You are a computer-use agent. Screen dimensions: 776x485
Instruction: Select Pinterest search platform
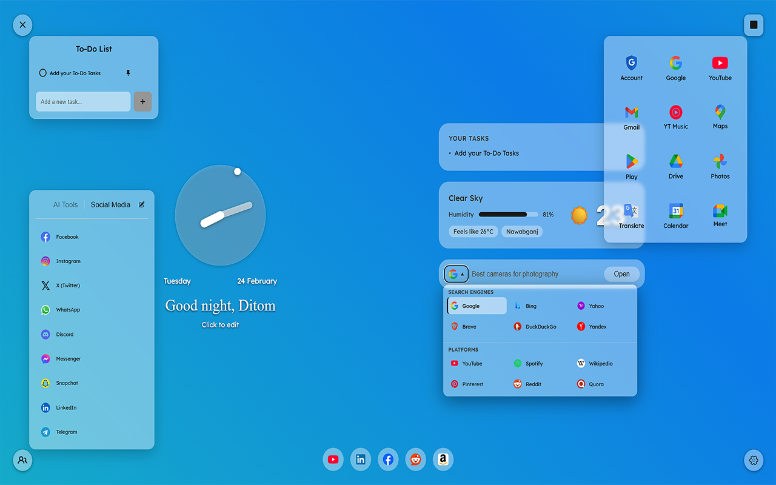coord(477,384)
